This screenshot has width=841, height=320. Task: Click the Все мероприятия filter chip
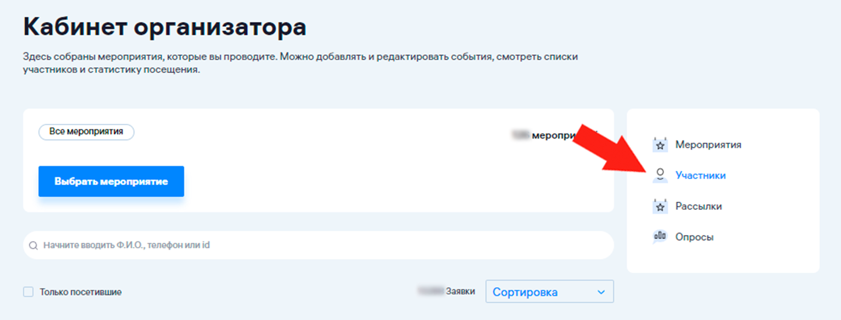(x=86, y=132)
